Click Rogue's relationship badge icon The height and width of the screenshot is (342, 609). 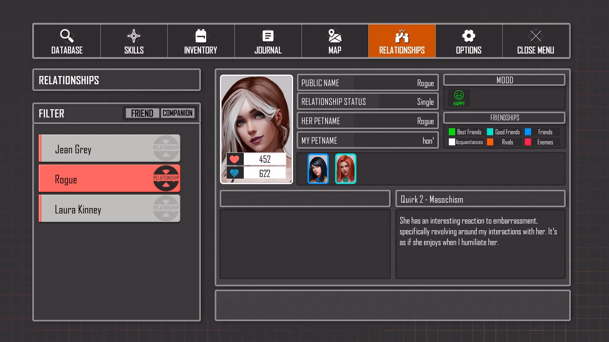166,178
